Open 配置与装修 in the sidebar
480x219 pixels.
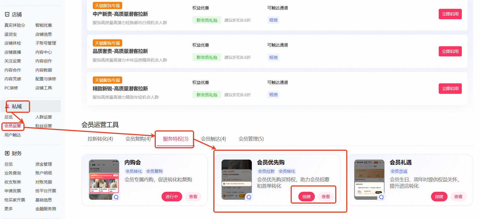46,79
